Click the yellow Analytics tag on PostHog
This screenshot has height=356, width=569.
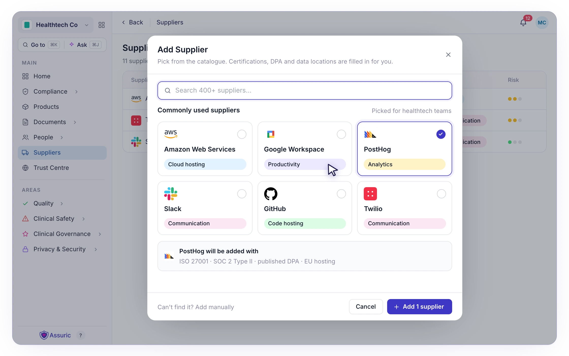[x=405, y=164]
